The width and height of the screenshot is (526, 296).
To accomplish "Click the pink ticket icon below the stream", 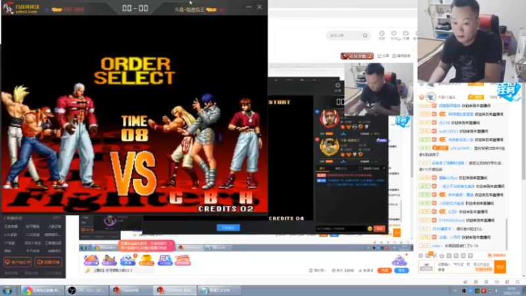I will coord(183,260).
